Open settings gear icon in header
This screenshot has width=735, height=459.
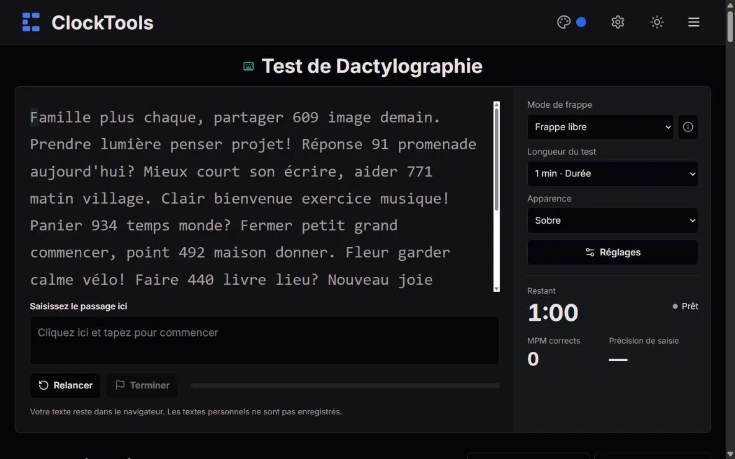pyautogui.click(x=618, y=22)
